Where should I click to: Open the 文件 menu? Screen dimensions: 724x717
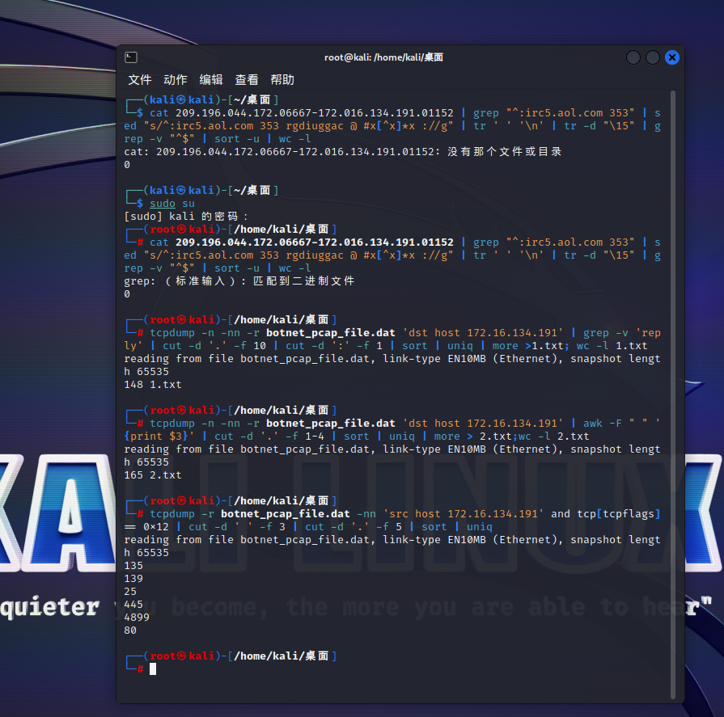(x=140, y=80)
